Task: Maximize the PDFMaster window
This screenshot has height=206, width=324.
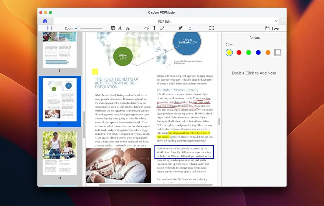Action: (50, 13)
